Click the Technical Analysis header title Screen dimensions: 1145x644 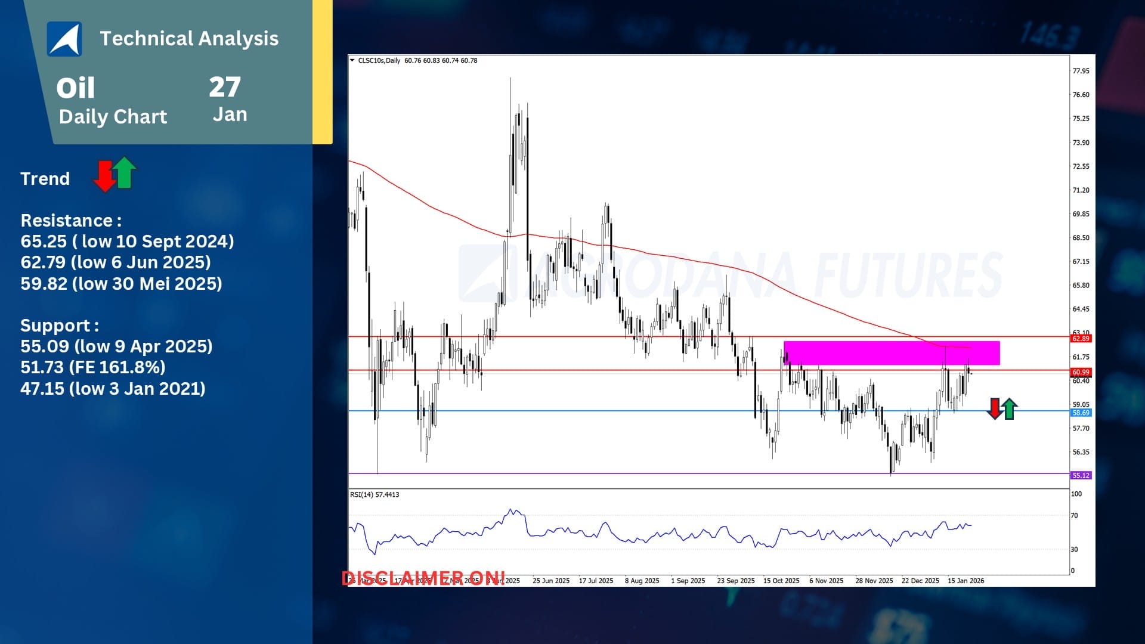[189, 39]
